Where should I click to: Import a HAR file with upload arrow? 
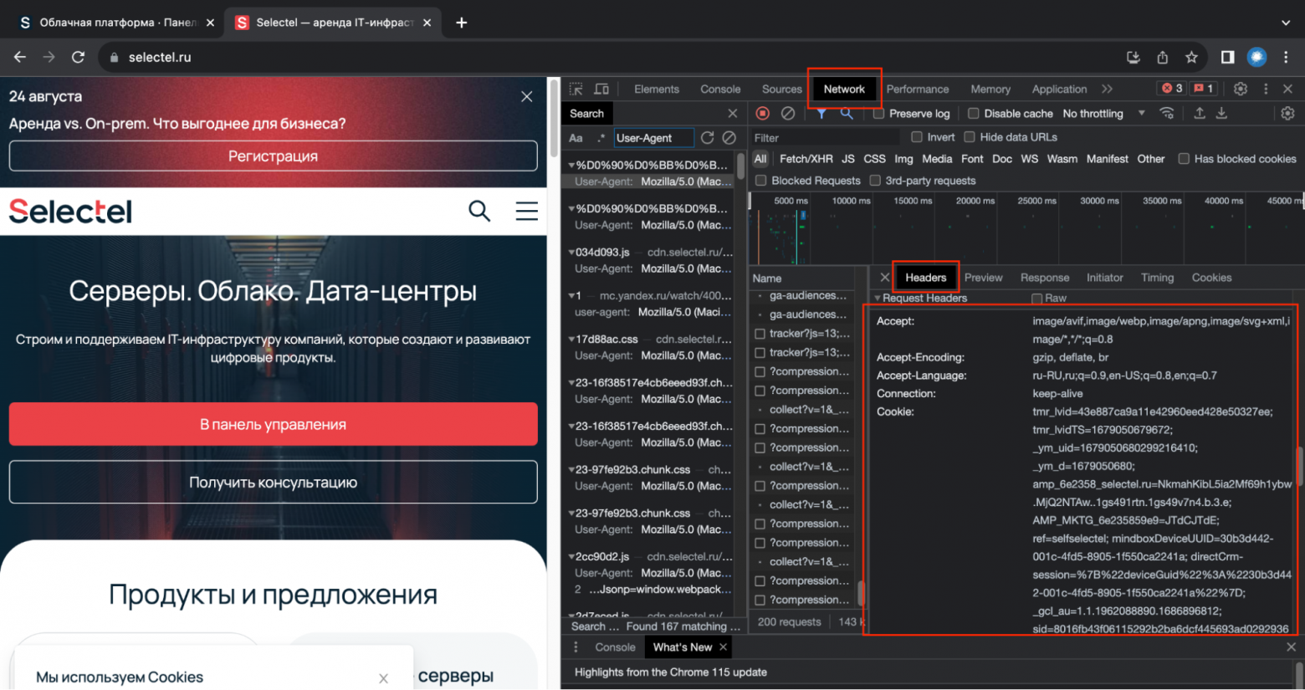coord(1200,113)
